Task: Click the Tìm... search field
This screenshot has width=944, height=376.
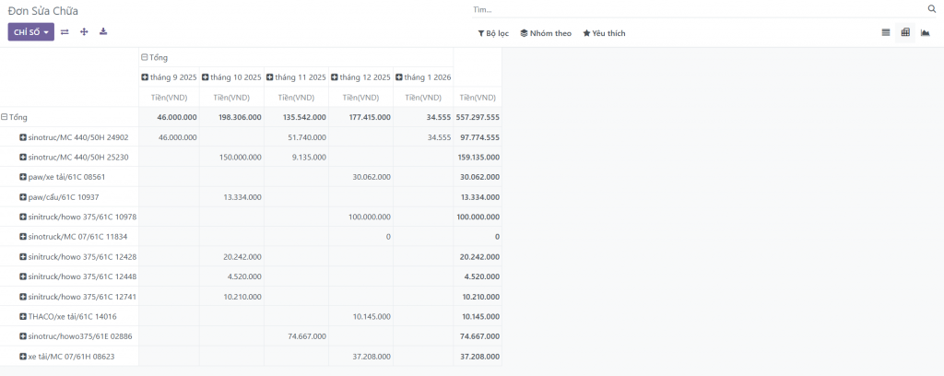Action: tap(696, 9)
